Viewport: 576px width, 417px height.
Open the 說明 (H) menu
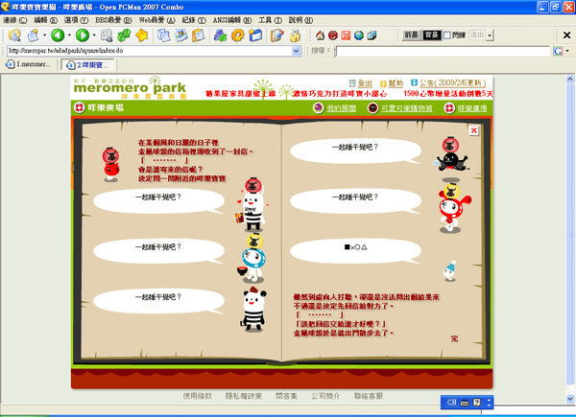tap(300, 20)
